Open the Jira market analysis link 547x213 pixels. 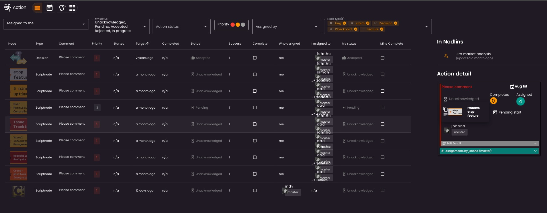coord(473,54)
